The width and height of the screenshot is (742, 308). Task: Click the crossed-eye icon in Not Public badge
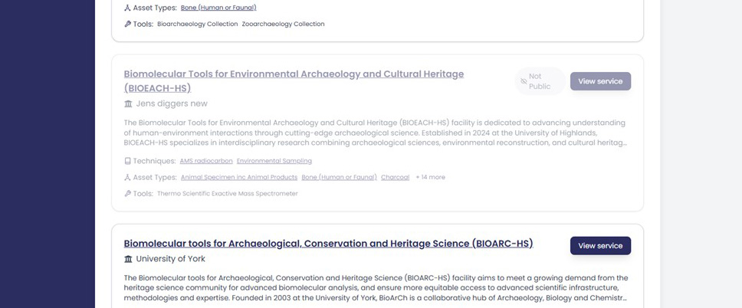(524, 81)
